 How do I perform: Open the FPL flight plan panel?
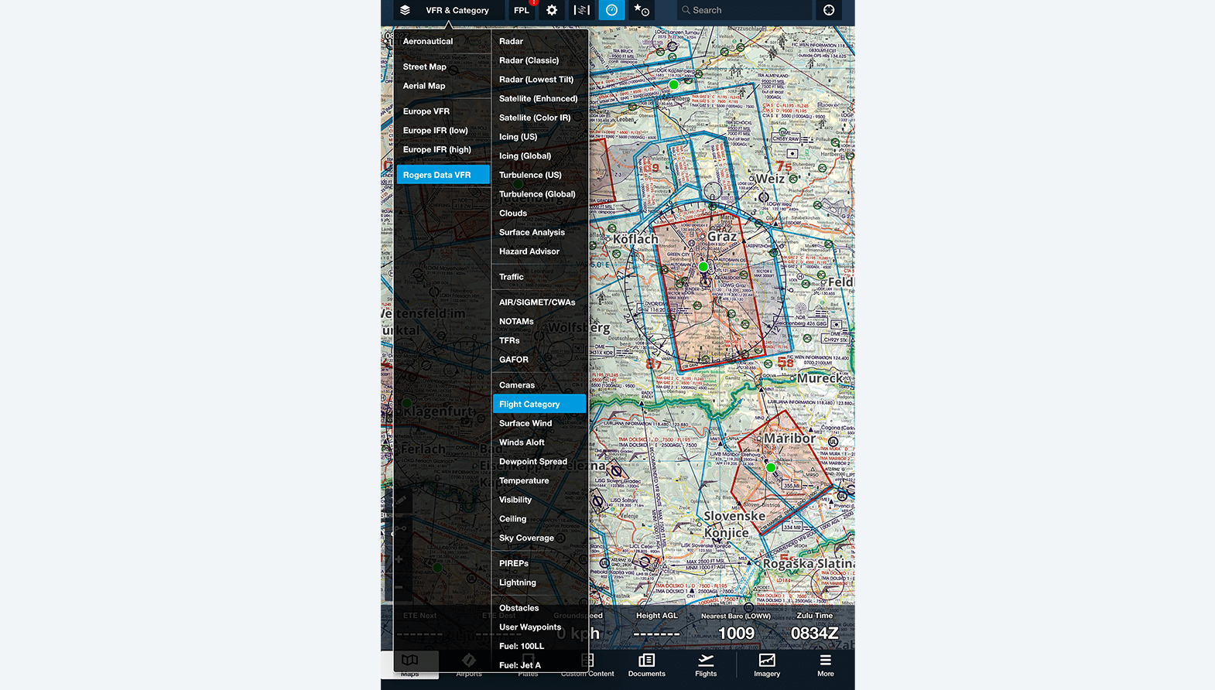[x=522, y=10]
